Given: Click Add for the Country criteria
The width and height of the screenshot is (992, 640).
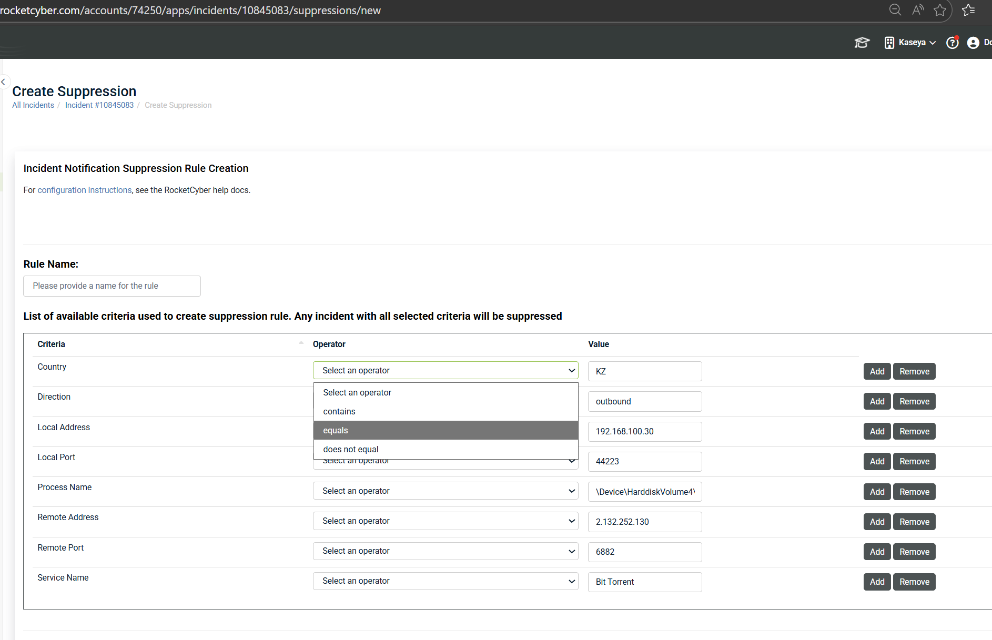Looking at the screenshot, I should tap(877, 371).
